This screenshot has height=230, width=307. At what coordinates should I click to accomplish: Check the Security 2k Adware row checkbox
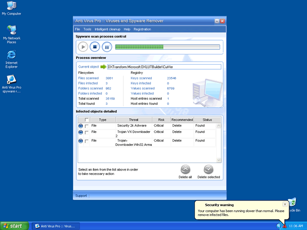87,126
